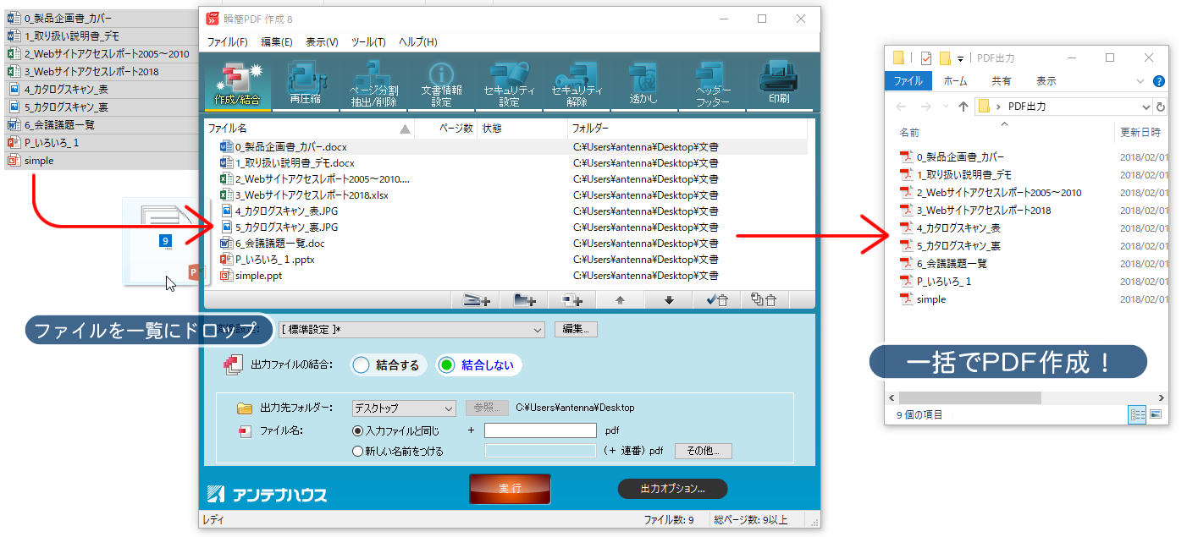Click the add-folder icon below file list
Viewport: 1187px width, 537px height.
click(525, 299)
